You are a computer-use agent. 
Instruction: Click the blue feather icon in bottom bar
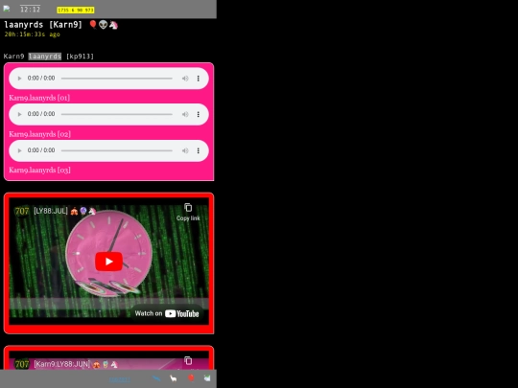156,378
